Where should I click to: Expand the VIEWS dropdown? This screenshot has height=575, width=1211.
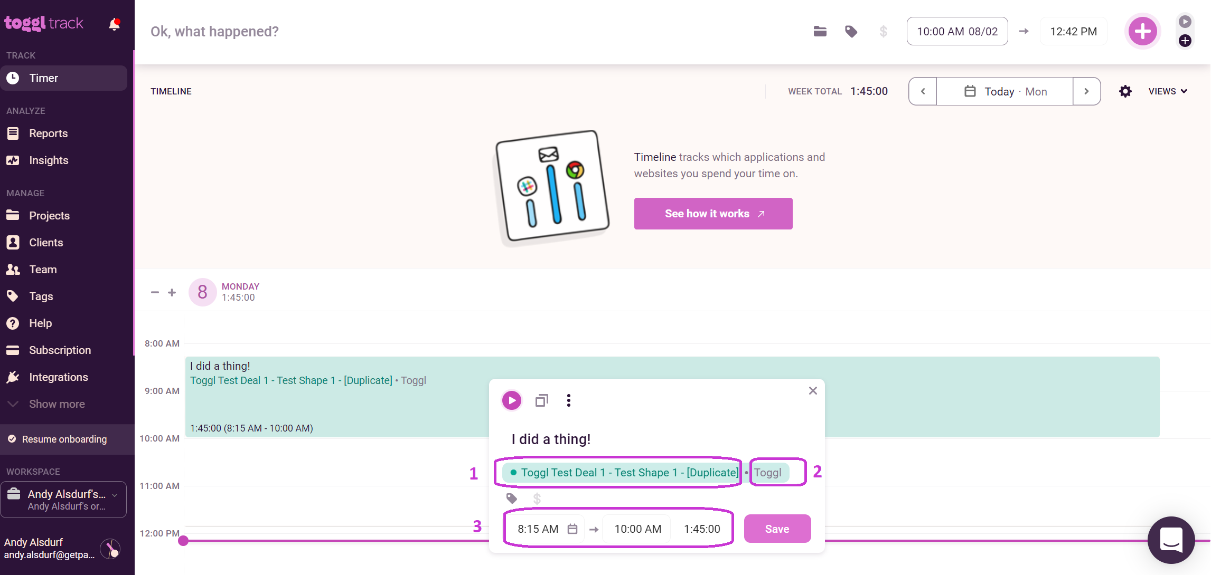point(1168,91)
